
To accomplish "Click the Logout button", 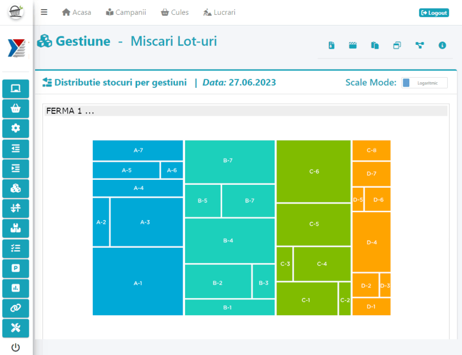I will [x=434, y=12].
